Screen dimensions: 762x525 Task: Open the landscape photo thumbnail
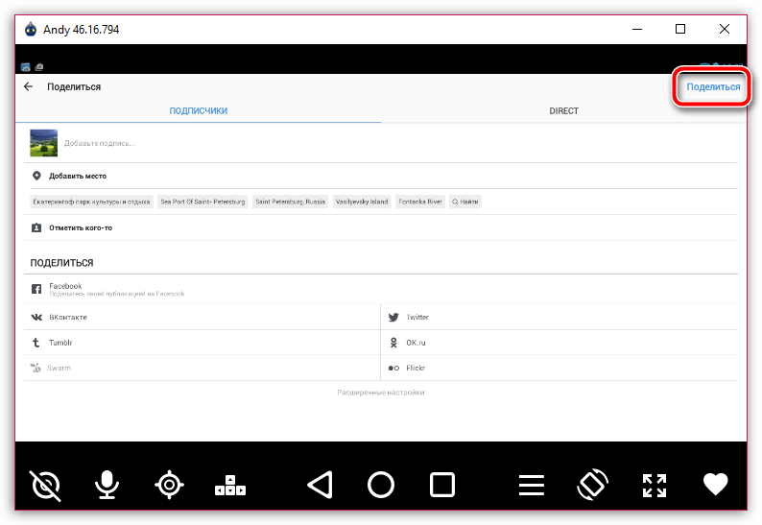[44, 143]
